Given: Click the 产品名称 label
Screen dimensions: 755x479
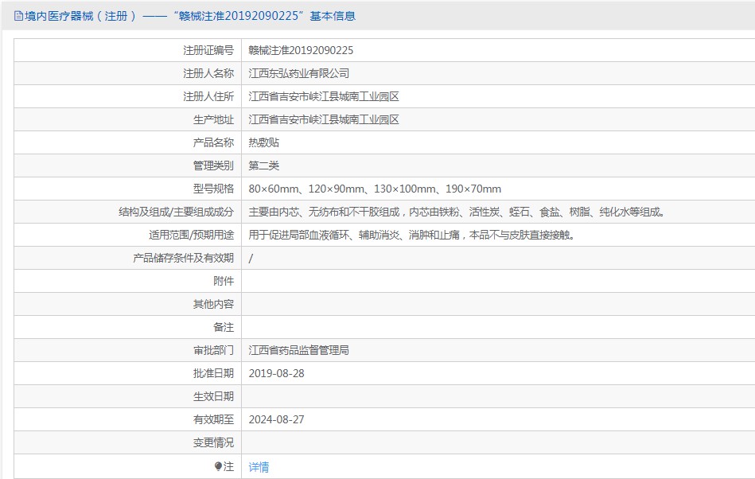Looking at the screenshot, I should pos(213,142).
